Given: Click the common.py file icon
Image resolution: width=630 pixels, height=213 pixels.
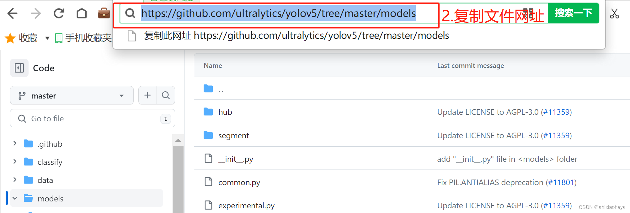Looking at the screenshot, I should 208,182.
